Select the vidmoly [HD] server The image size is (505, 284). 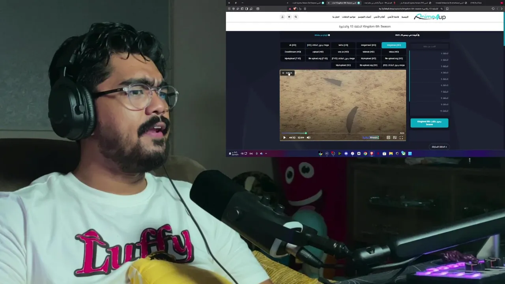[368, 52]
